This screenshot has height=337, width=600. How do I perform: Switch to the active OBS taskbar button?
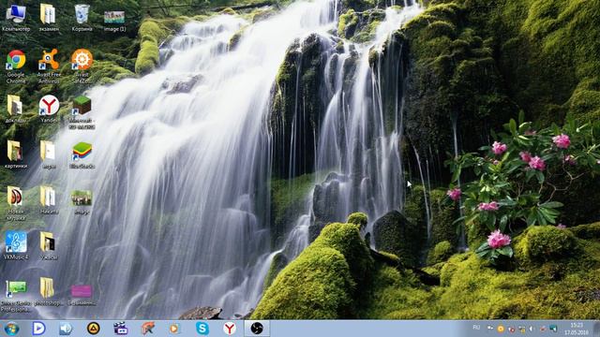click(x=257, y=329)
